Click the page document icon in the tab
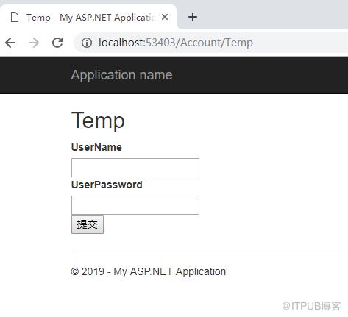 [x=15, y=17]
